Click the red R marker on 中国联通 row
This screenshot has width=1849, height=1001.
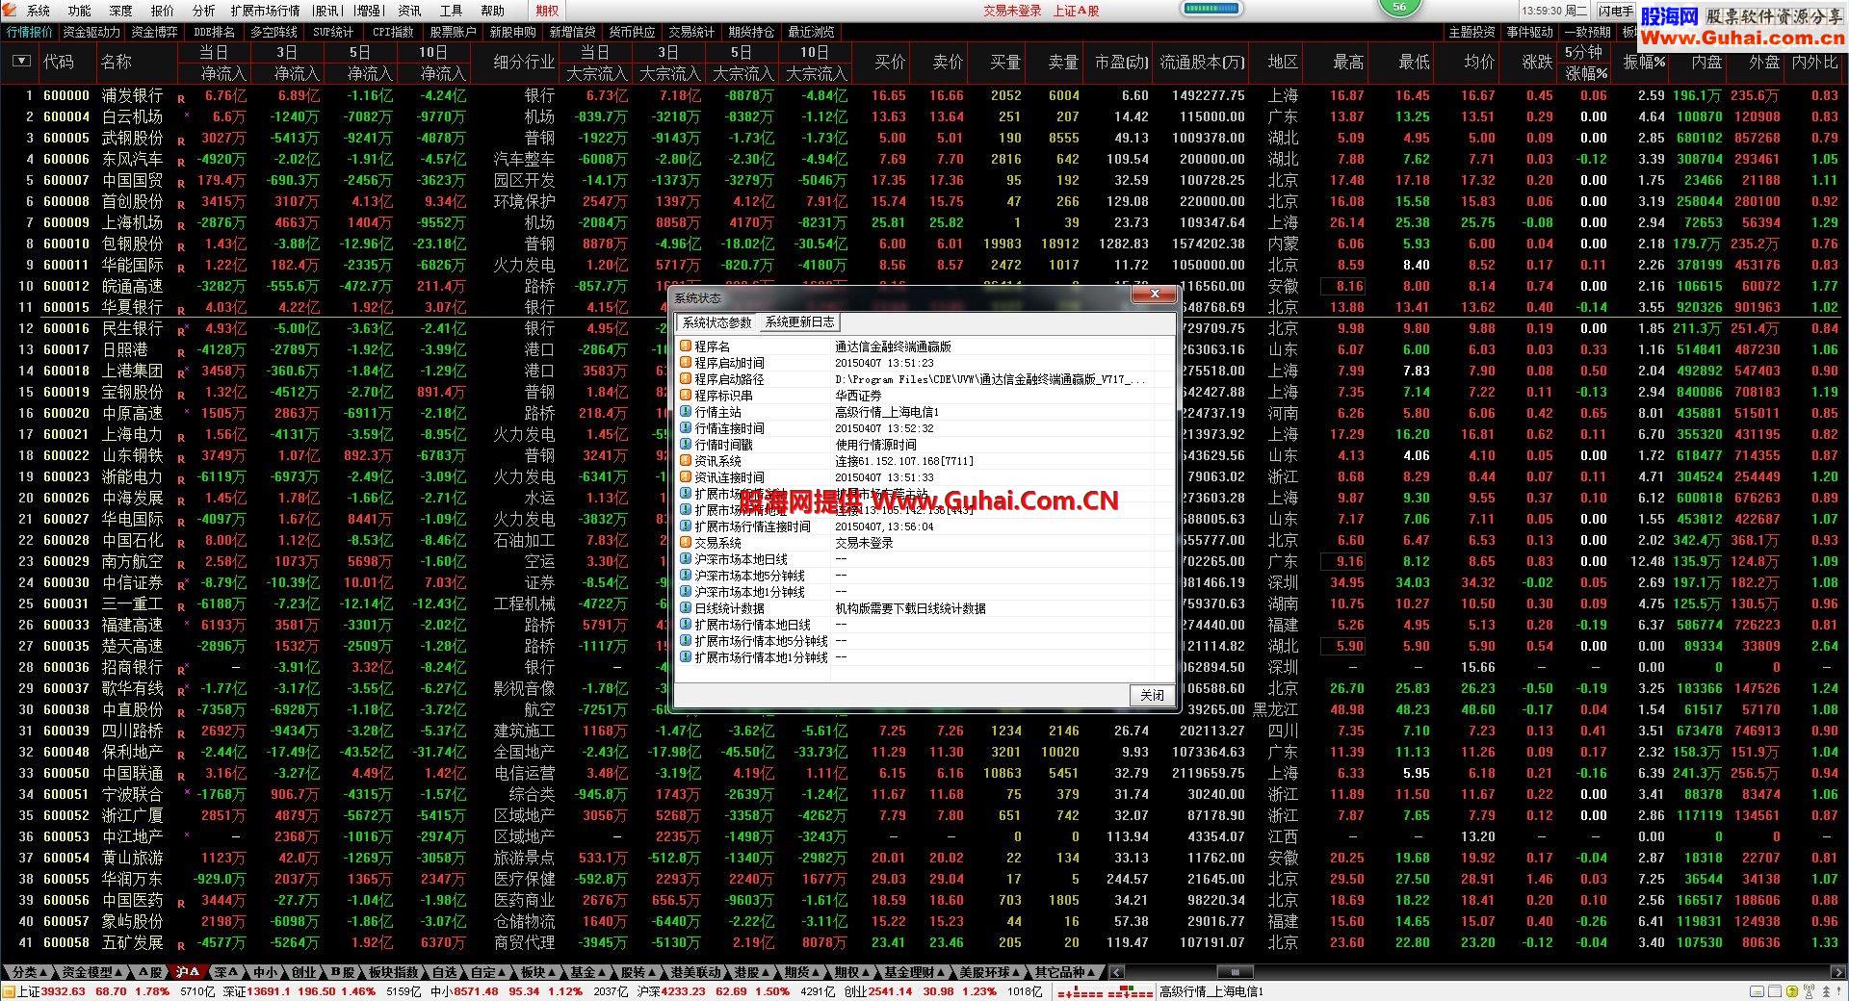pyautogui.click(x=181, y=776)
